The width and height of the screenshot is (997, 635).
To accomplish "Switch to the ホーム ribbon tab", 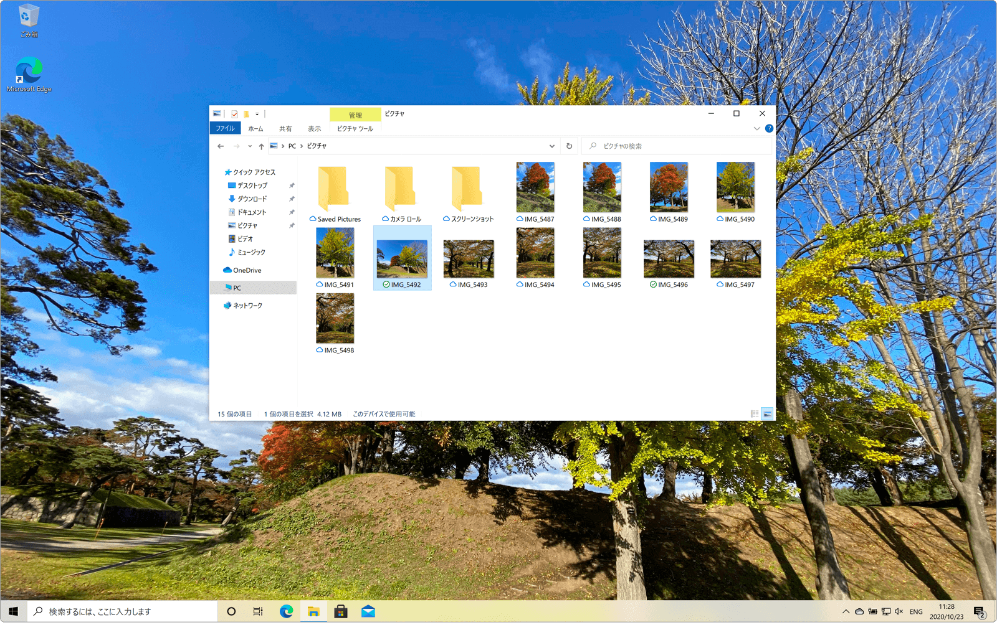I will click(x=255, y=129).
